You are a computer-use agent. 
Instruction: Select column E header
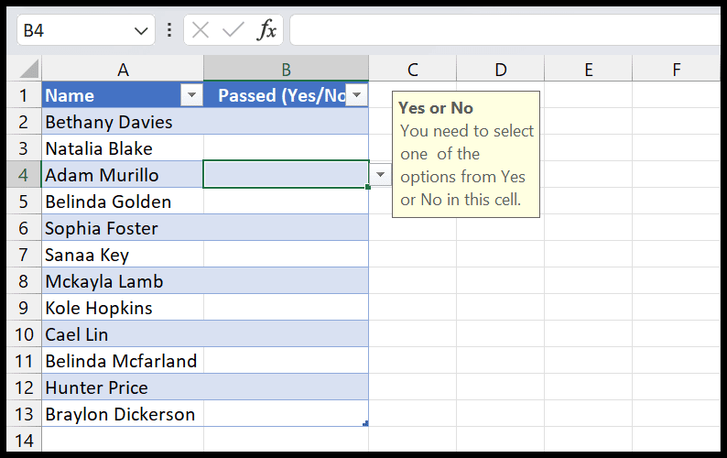(588, 69)
